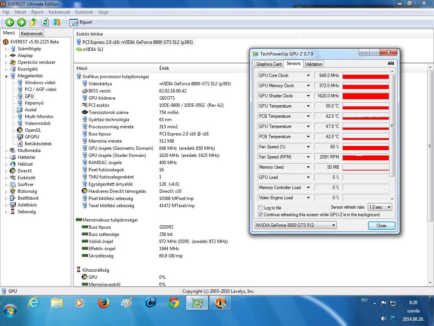Open the GPU Memory Clock sensor dropdown

coord(308,86)
